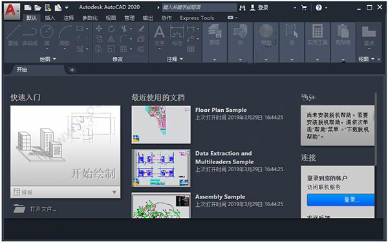Click the blue Sign In (登录) button
Screen dimensions: 388x243
[341, 200]
